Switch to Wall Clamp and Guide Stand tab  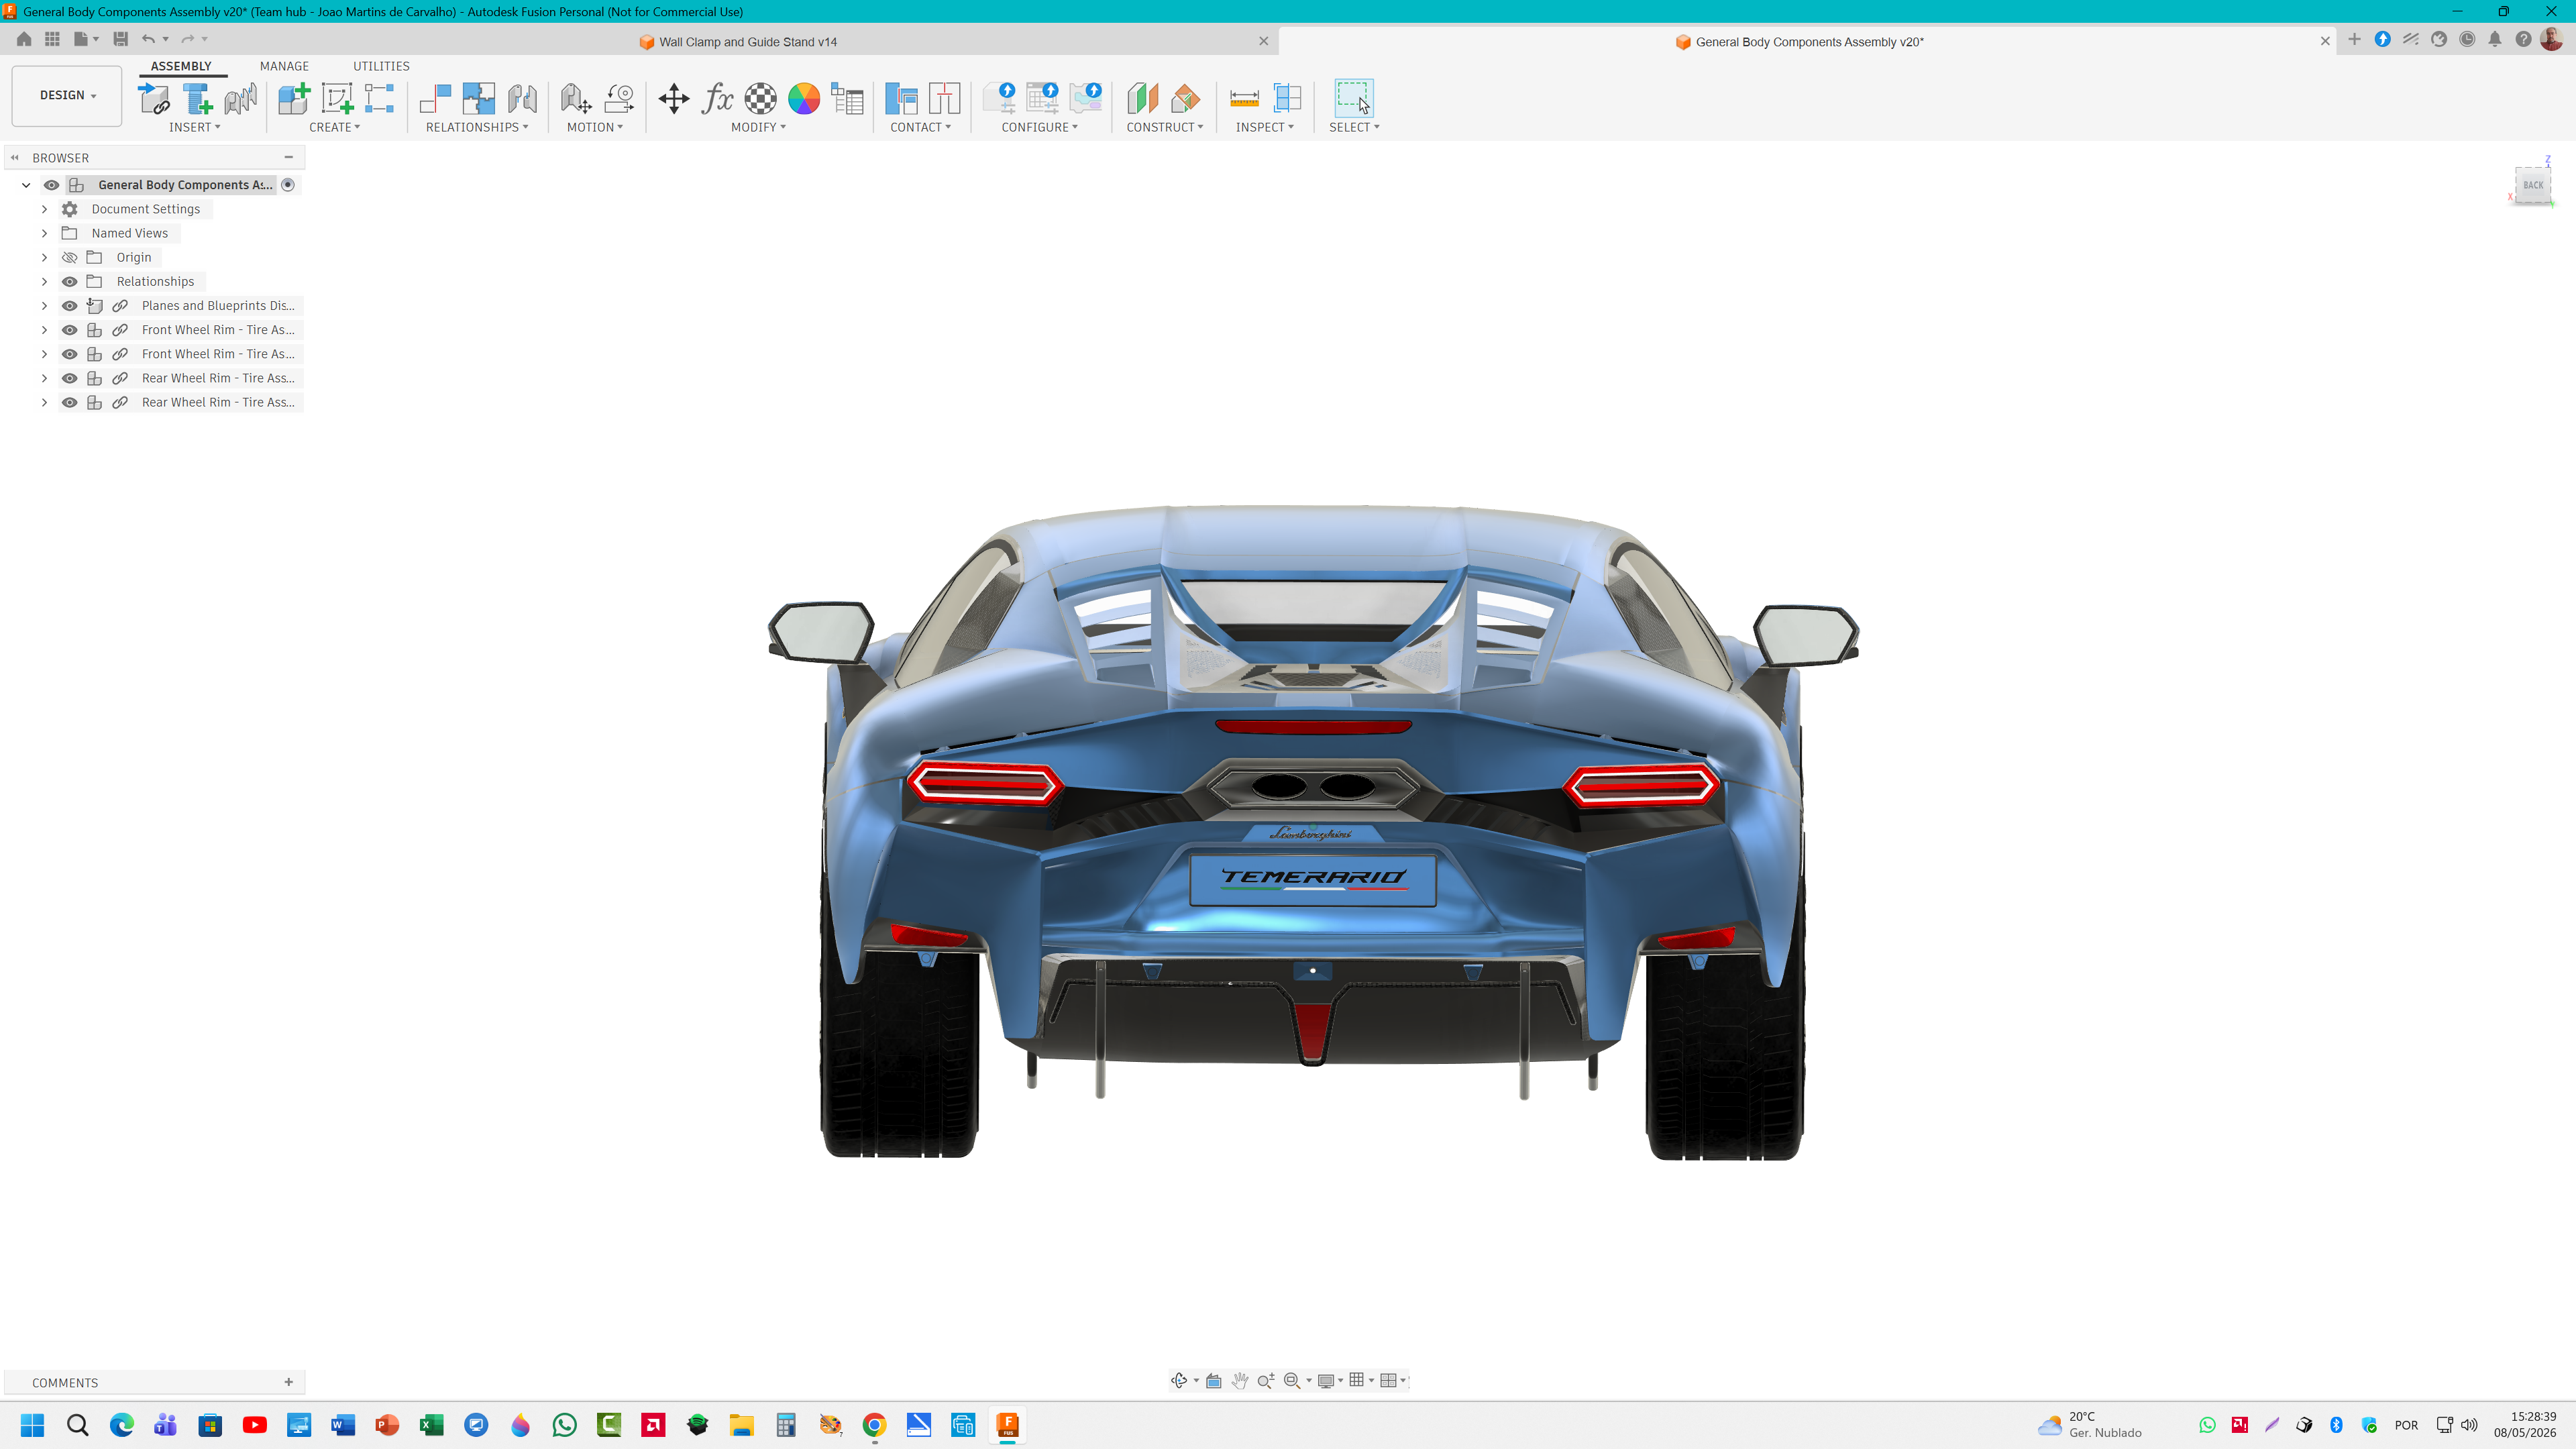(x=748, y=42)
